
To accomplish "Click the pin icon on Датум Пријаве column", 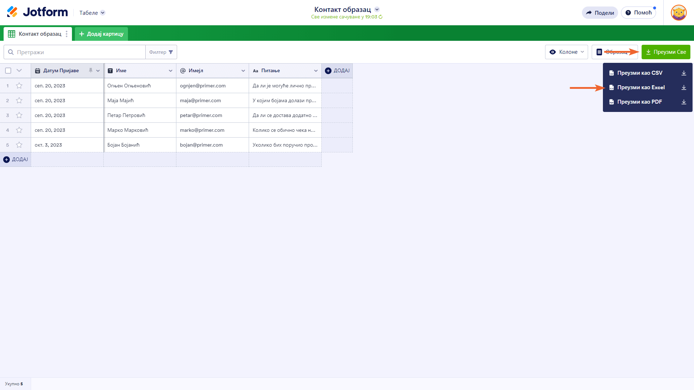I will tap(91, 70).
